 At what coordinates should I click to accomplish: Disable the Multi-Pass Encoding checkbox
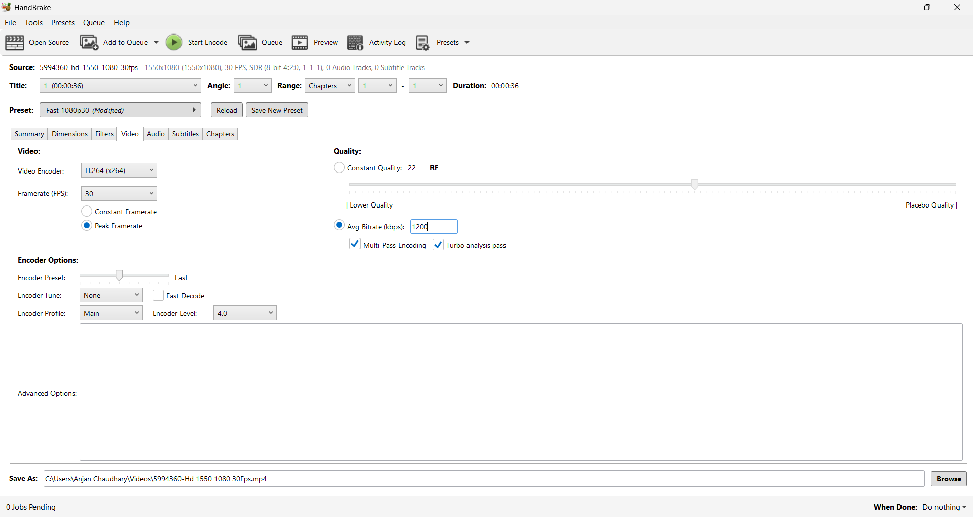[355, 245]
